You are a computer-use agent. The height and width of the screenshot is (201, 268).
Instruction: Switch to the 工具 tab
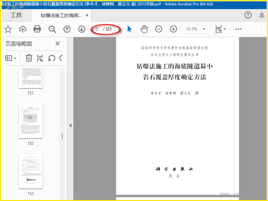pos(16,15)
